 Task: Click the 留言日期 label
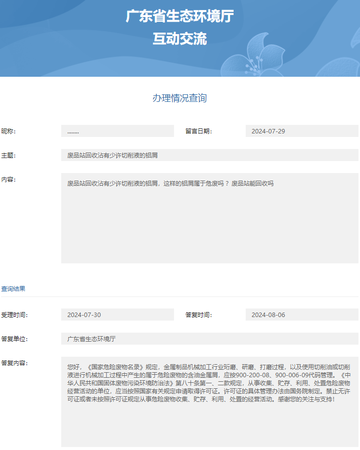tap(199, 131)
